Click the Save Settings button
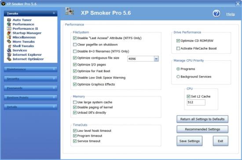242x160 pixels. [x=189, y=141]
